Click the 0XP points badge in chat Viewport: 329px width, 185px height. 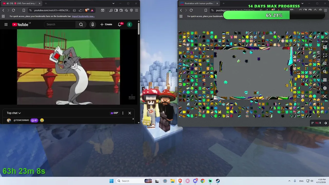coord(114,113)
